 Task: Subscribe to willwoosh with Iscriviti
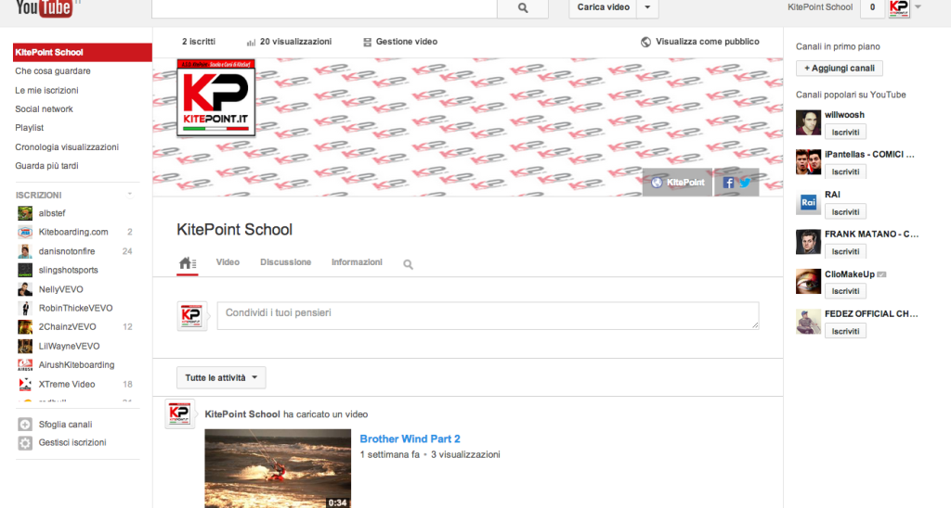click(x=845, y=132)
